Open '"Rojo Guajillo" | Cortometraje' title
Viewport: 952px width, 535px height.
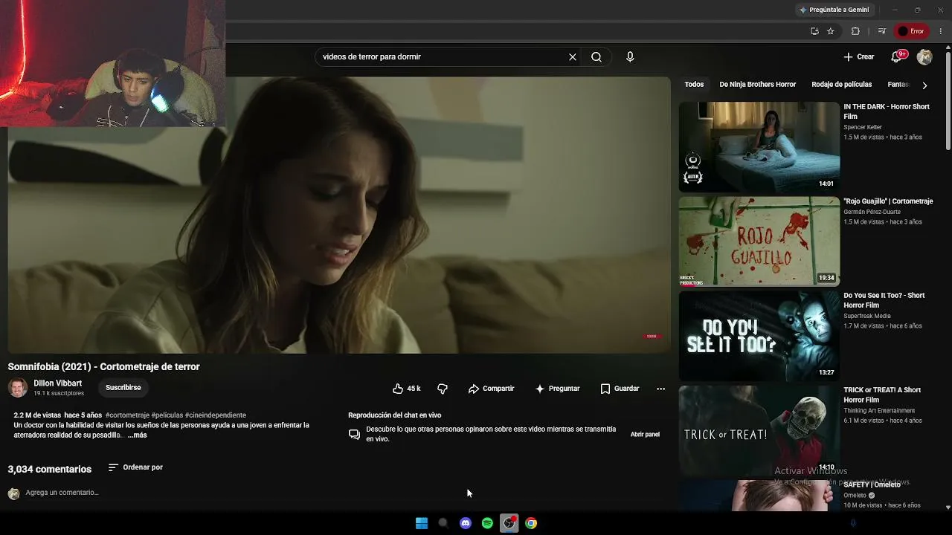pyautogui.click(x=888, y=201)
